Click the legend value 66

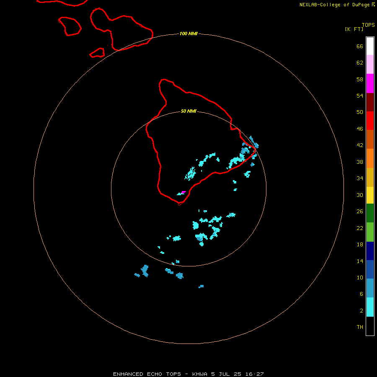click(x=360, y=46)
